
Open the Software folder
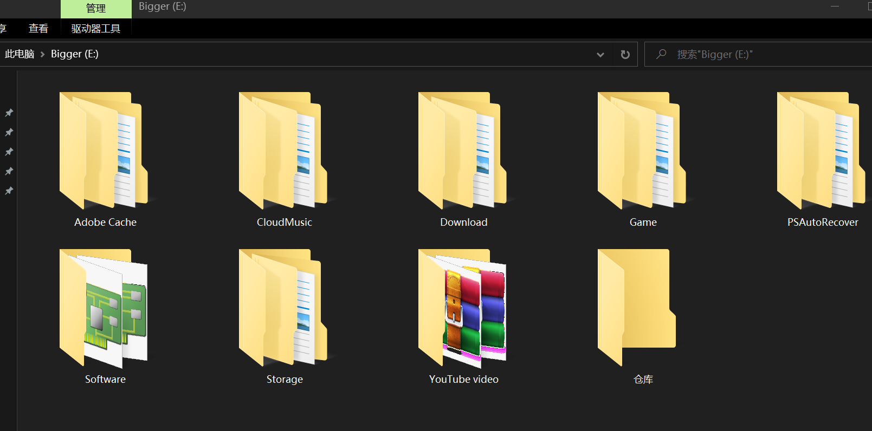click(103, 309)
